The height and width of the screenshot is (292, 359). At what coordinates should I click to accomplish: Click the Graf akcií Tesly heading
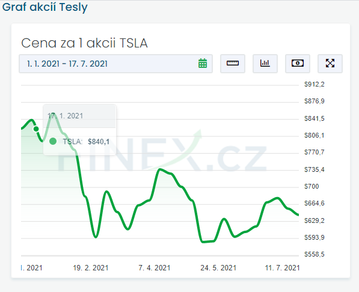[45, 7]
